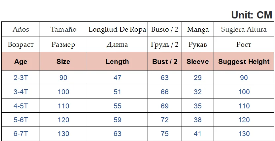
Task: Select the "Suggest Height" header cell
Action: pos(244,62)
